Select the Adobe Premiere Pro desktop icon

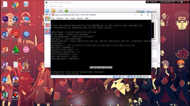click(5, 21)
